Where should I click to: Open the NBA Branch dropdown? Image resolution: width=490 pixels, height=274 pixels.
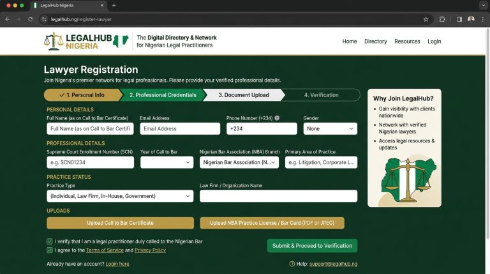click(239, 162)
